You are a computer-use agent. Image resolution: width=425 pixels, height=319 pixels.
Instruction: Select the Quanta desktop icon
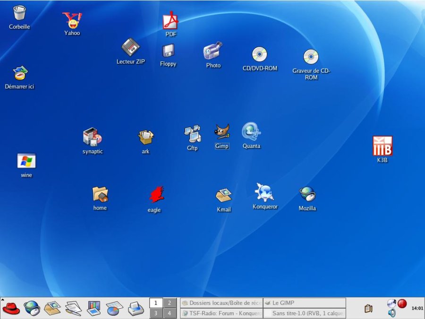click(251, 131)
